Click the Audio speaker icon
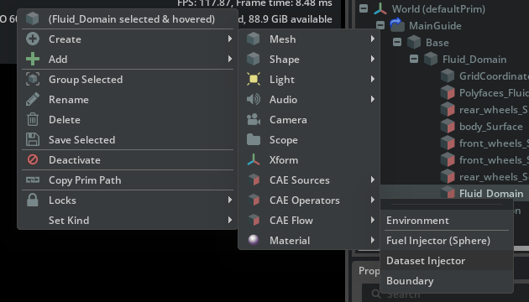 254,100
